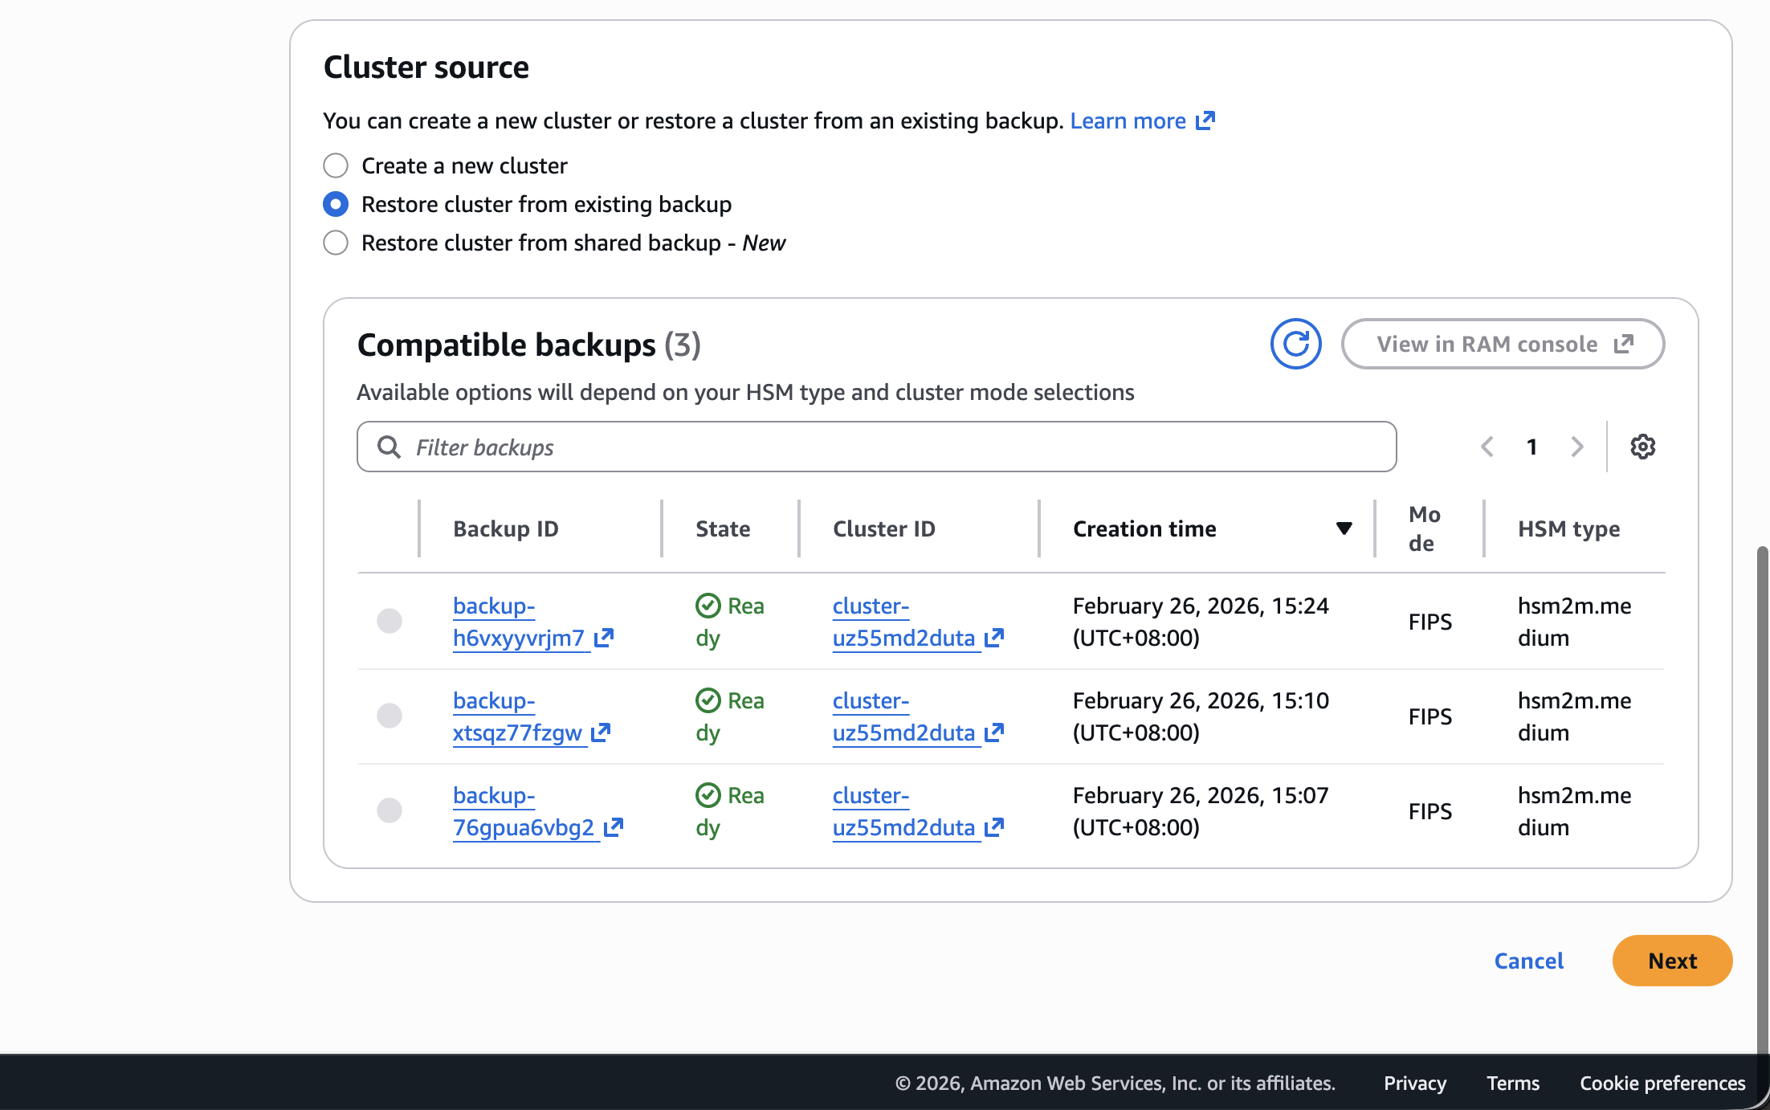Click external link icon beside backup-h6vxyyvrjm7

coord(604,638)
